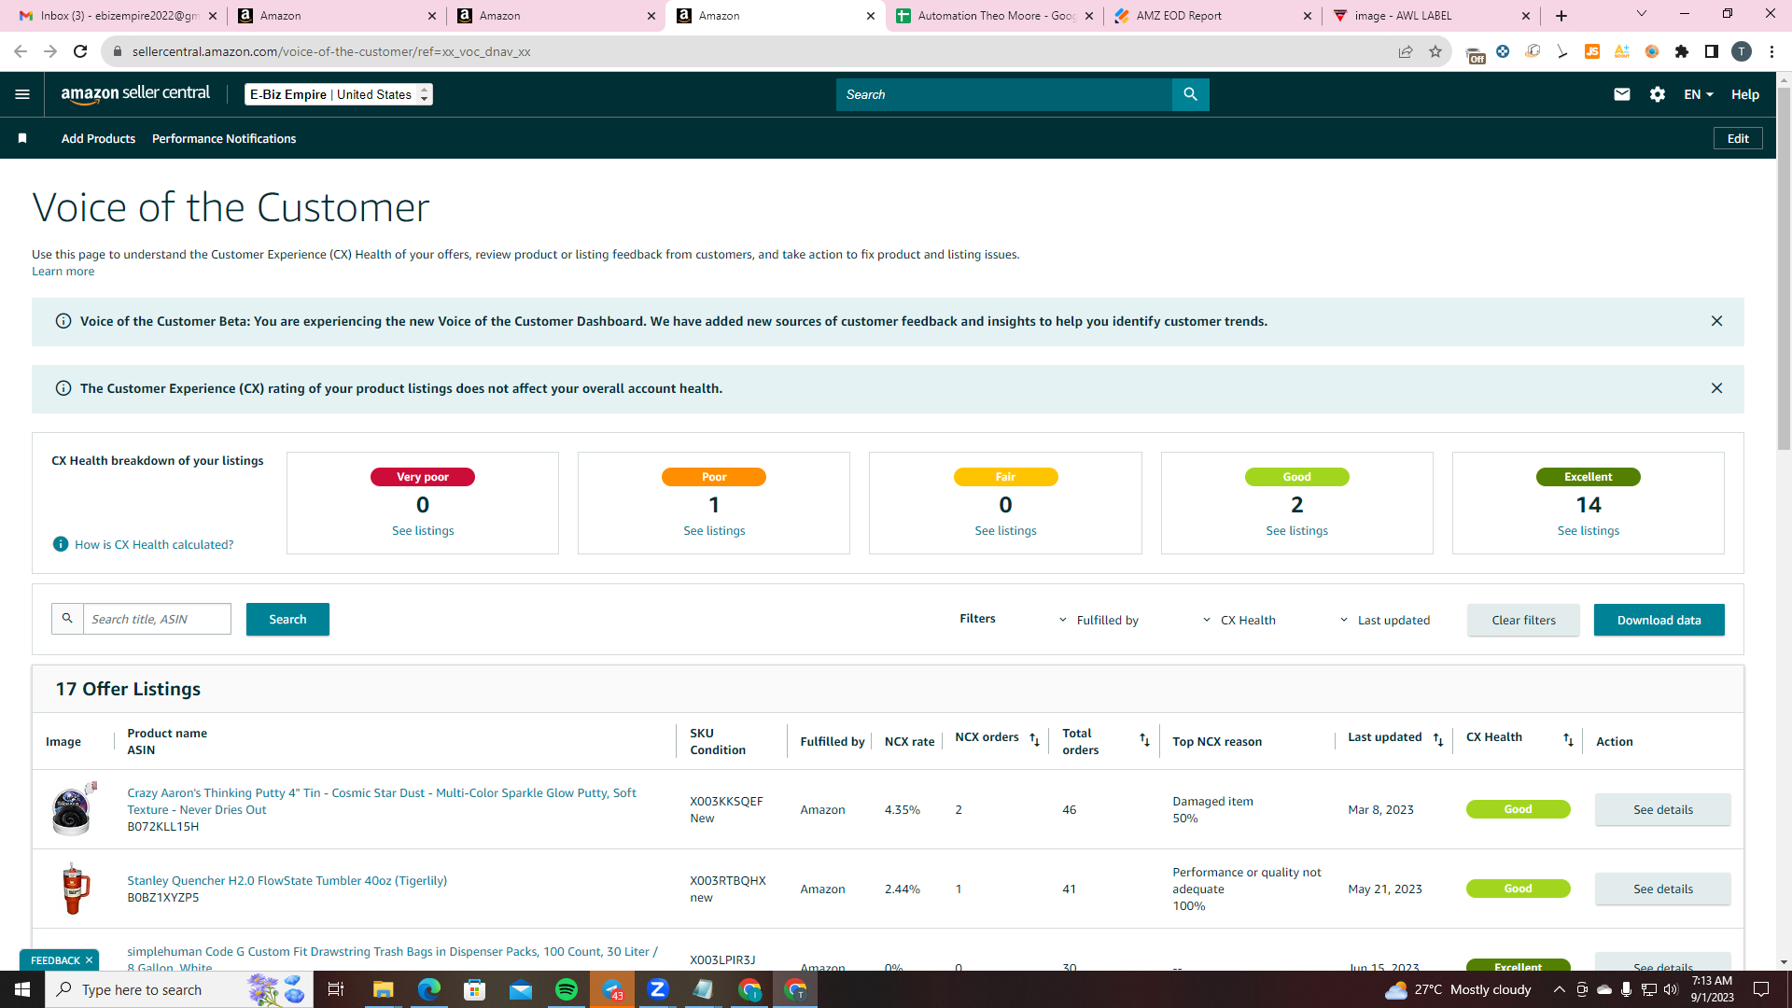
Task: See listings under the Excellent rating
Action: pos(1589,530)
